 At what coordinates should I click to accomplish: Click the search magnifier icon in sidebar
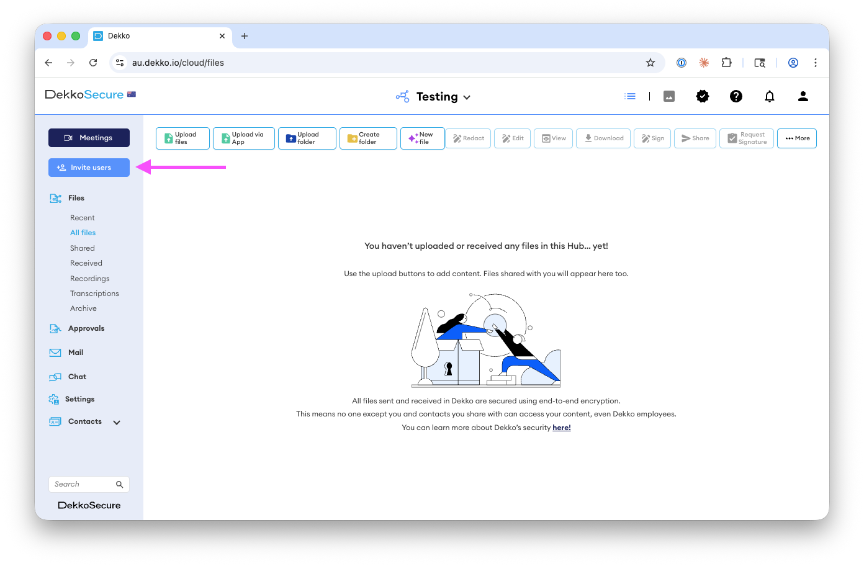[120, 484]
